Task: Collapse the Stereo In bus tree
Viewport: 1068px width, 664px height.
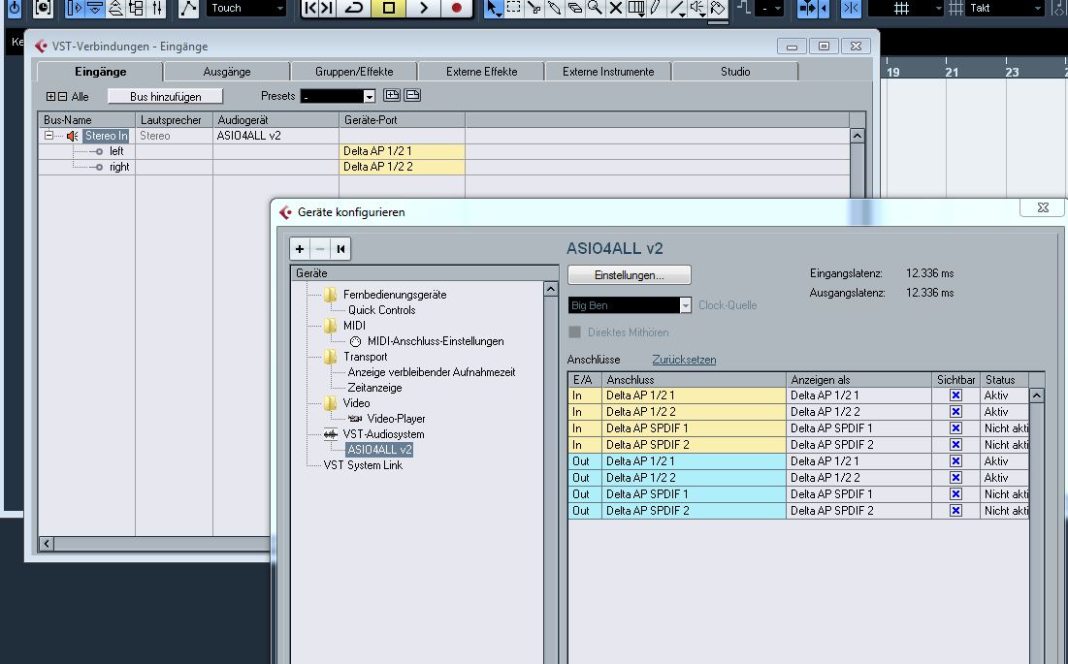Action: click(x=49, y=136)
